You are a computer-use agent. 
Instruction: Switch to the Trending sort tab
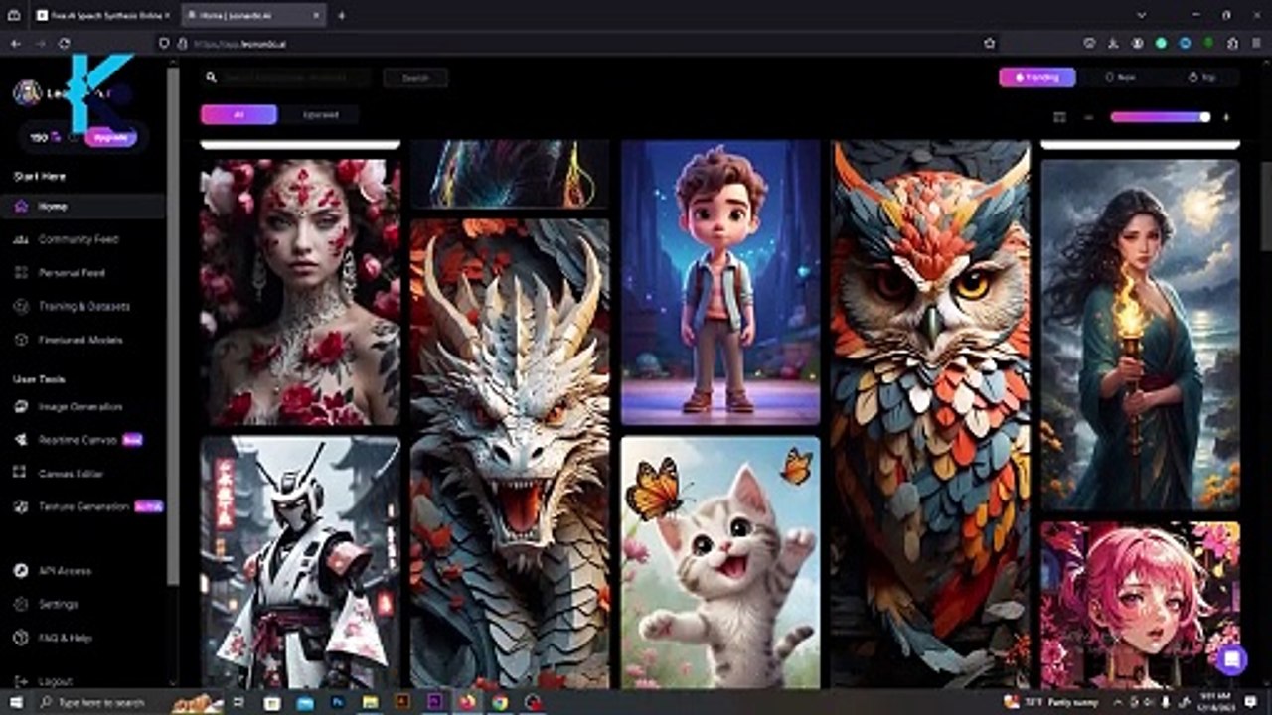[x=1036, y=77]
